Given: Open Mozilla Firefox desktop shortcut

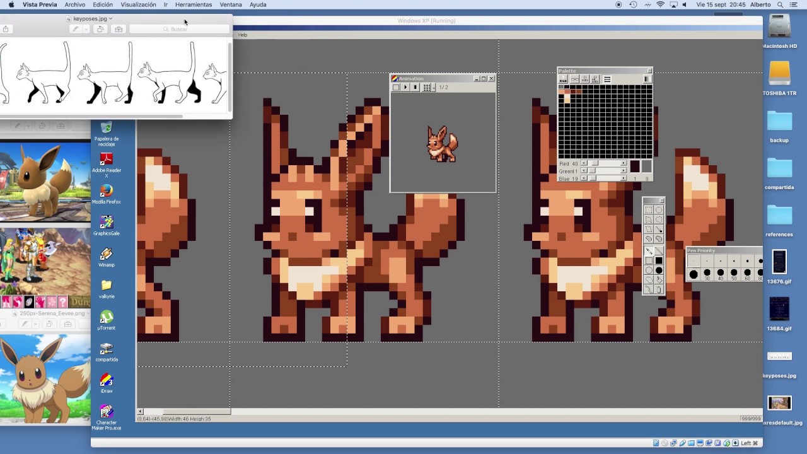Looking at the screenshot, I should click(107, 194).
